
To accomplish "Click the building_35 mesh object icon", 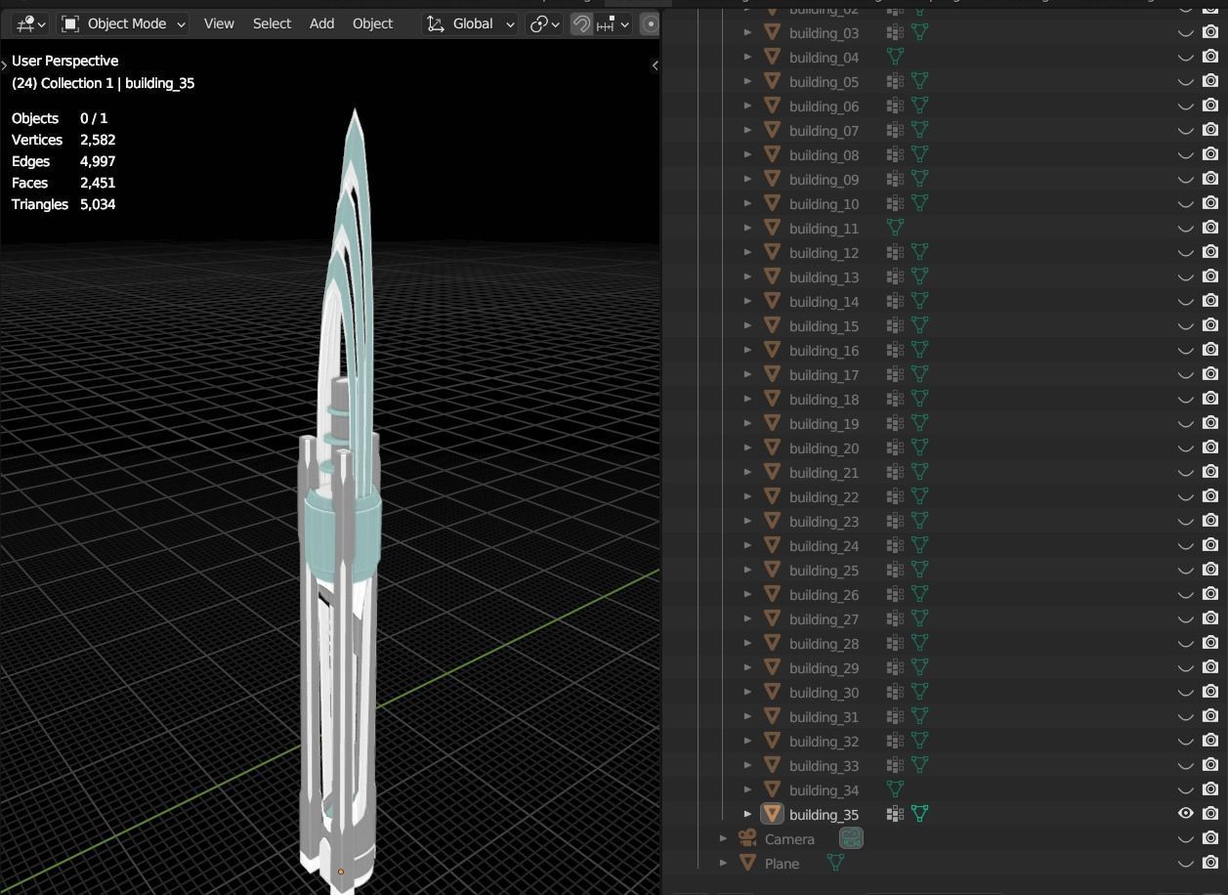I will (x=773, y=814).
